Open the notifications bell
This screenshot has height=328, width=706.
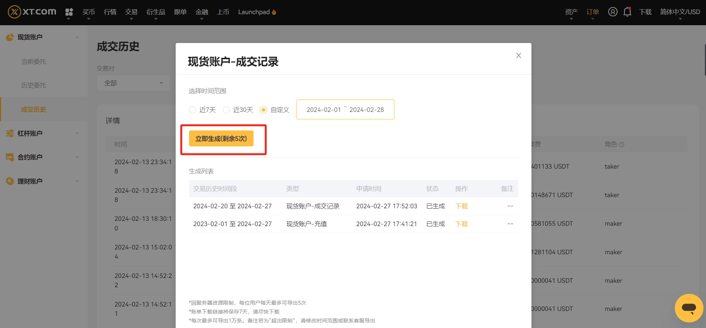[x=627, y=12]
